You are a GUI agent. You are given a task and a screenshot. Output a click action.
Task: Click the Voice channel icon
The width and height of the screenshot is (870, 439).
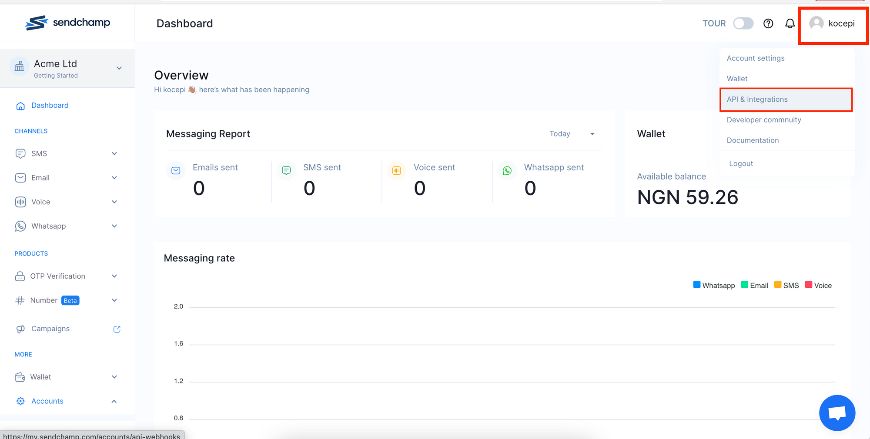click(x=20, y=202)
